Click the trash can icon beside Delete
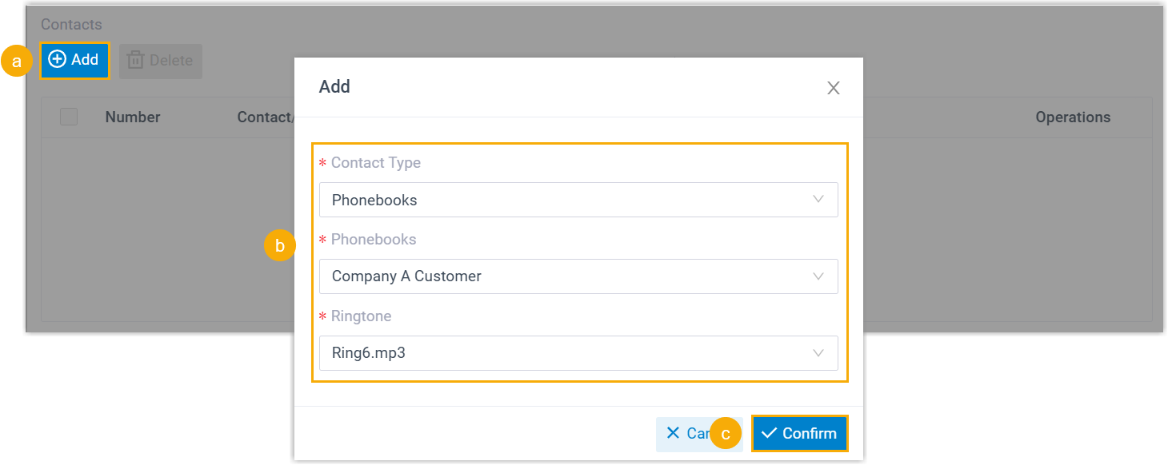 pos(136,61)
